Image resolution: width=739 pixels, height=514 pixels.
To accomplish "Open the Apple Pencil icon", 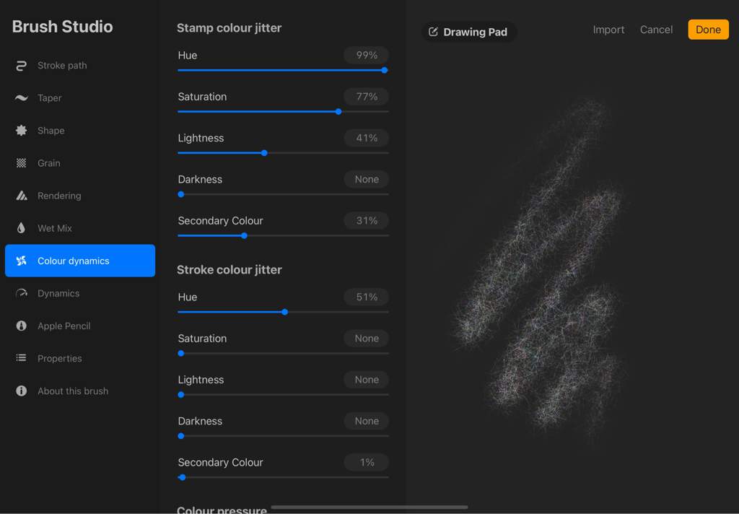I will click(x=21, y=326).
